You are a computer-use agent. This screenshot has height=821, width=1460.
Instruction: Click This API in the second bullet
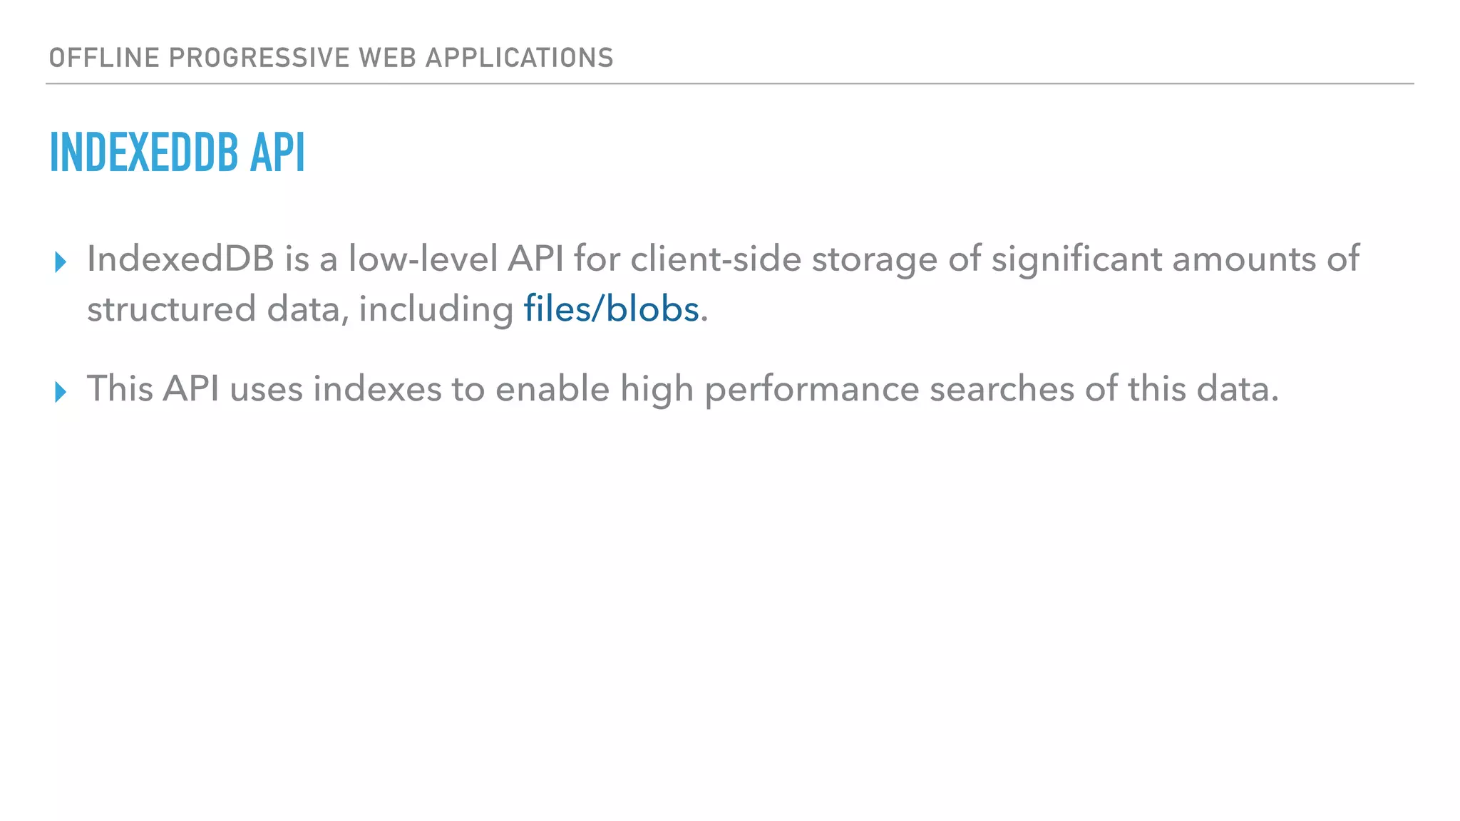point(153,388)
